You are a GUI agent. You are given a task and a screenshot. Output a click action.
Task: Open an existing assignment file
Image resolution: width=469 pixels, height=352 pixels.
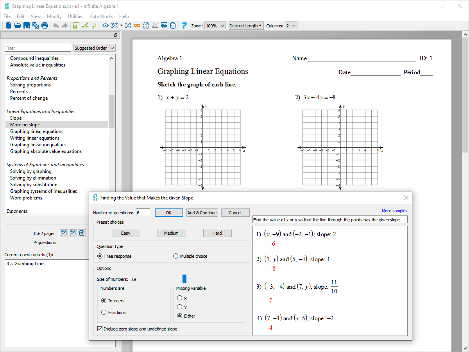pyautogui.click(x=17, y=25)
